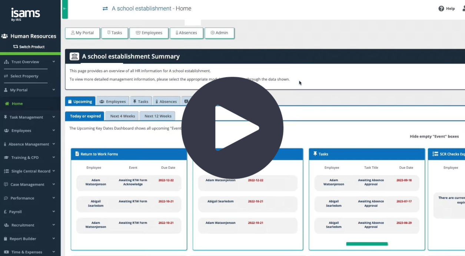Image resolution: width=465 pixels, height=256 pixels.
Task: Click the large video play button
Action: [x=232, y=128]
